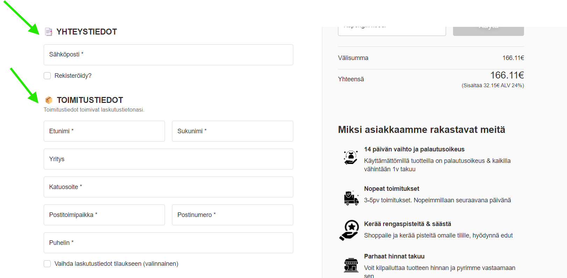Click the document icon beside YHTEYSTIEDOT heading
This screenshot has width=567, height=278.
(x=49, y=32)
